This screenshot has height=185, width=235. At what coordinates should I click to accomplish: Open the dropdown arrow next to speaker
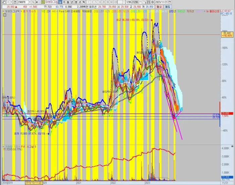(x=40, y=2)
